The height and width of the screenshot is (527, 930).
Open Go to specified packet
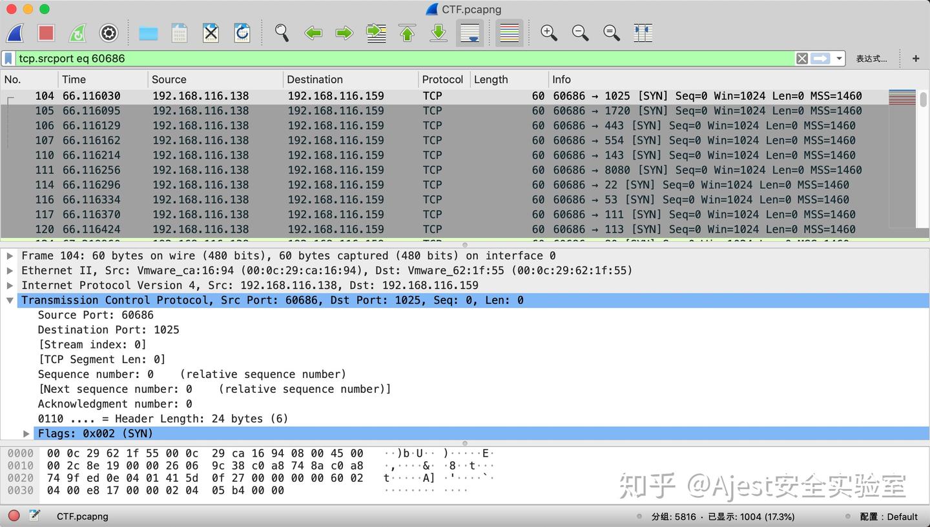click(x=376, y=33)
